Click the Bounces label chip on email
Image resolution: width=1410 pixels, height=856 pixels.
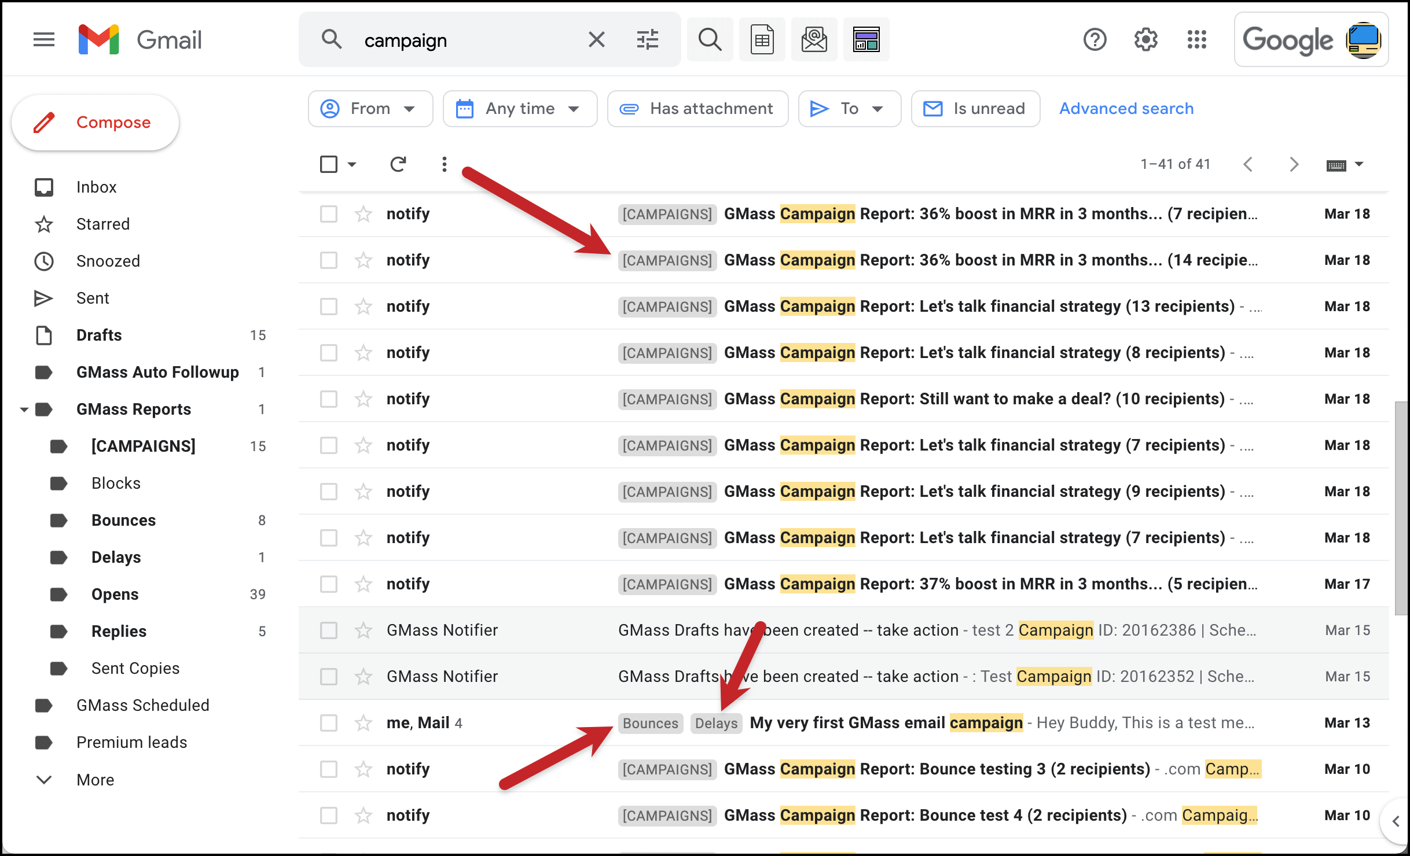[x=650, y=723]
